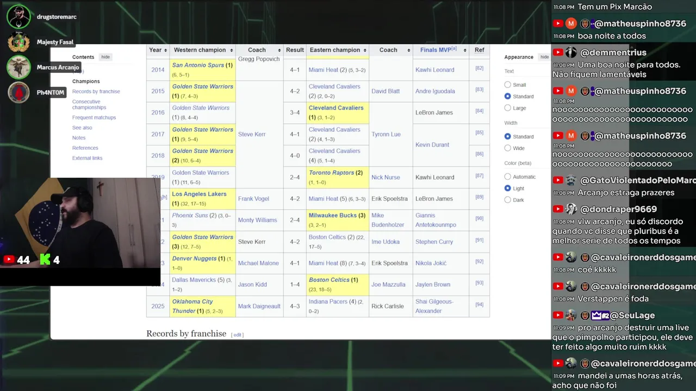Click the green Kick viewer icon
Image resolution: width=696 pixels, height=391 pixels.
coord(45,260)
